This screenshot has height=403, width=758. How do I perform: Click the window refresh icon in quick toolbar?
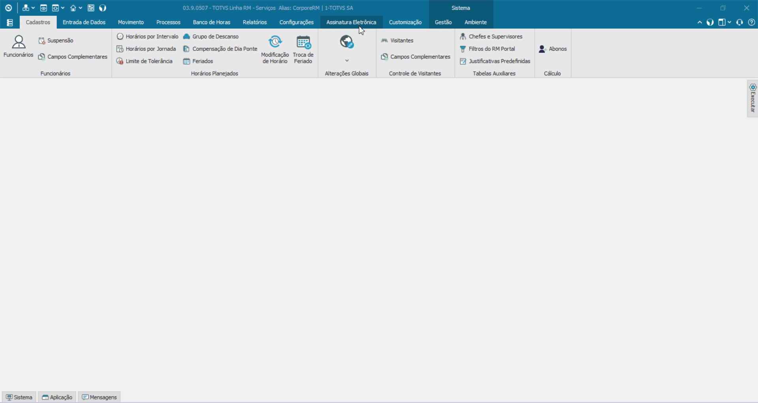(56, 8)
